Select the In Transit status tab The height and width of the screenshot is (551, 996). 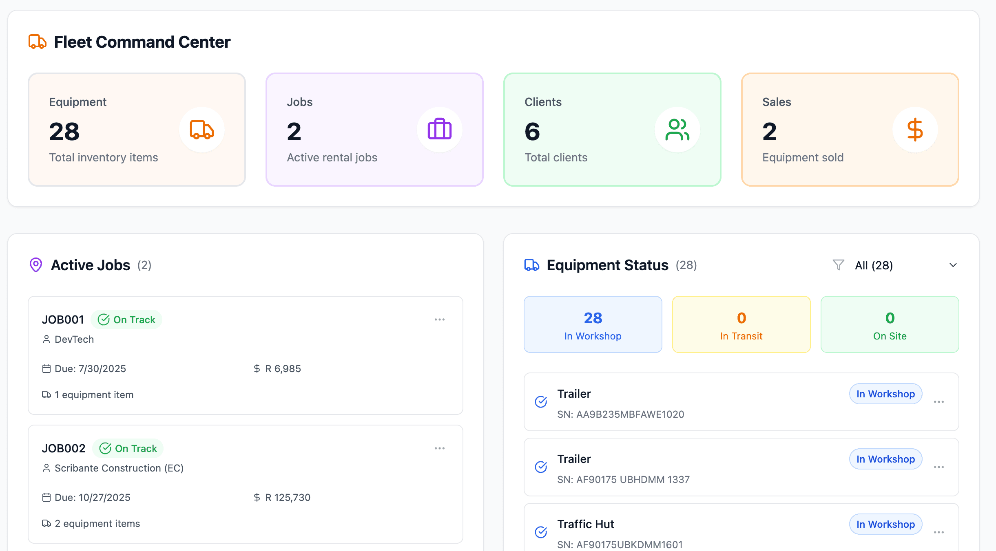pos(741,324)
